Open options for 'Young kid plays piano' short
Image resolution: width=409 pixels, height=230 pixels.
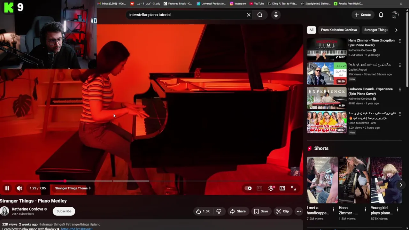click(x=397, y=210)
